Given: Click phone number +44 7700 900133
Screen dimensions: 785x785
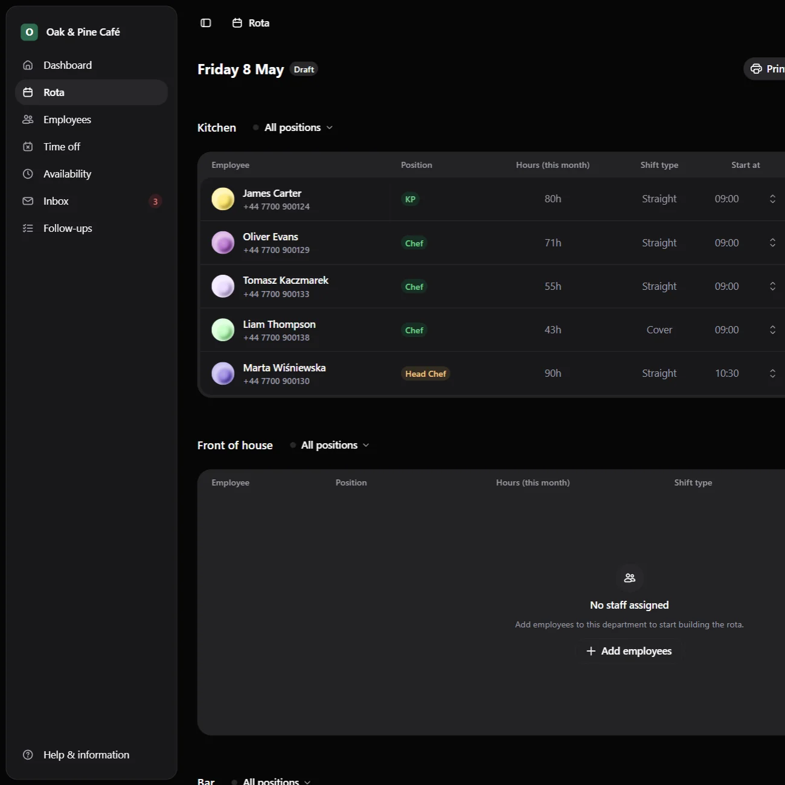Looking at the screenshot, I should (x=277, y=294).
